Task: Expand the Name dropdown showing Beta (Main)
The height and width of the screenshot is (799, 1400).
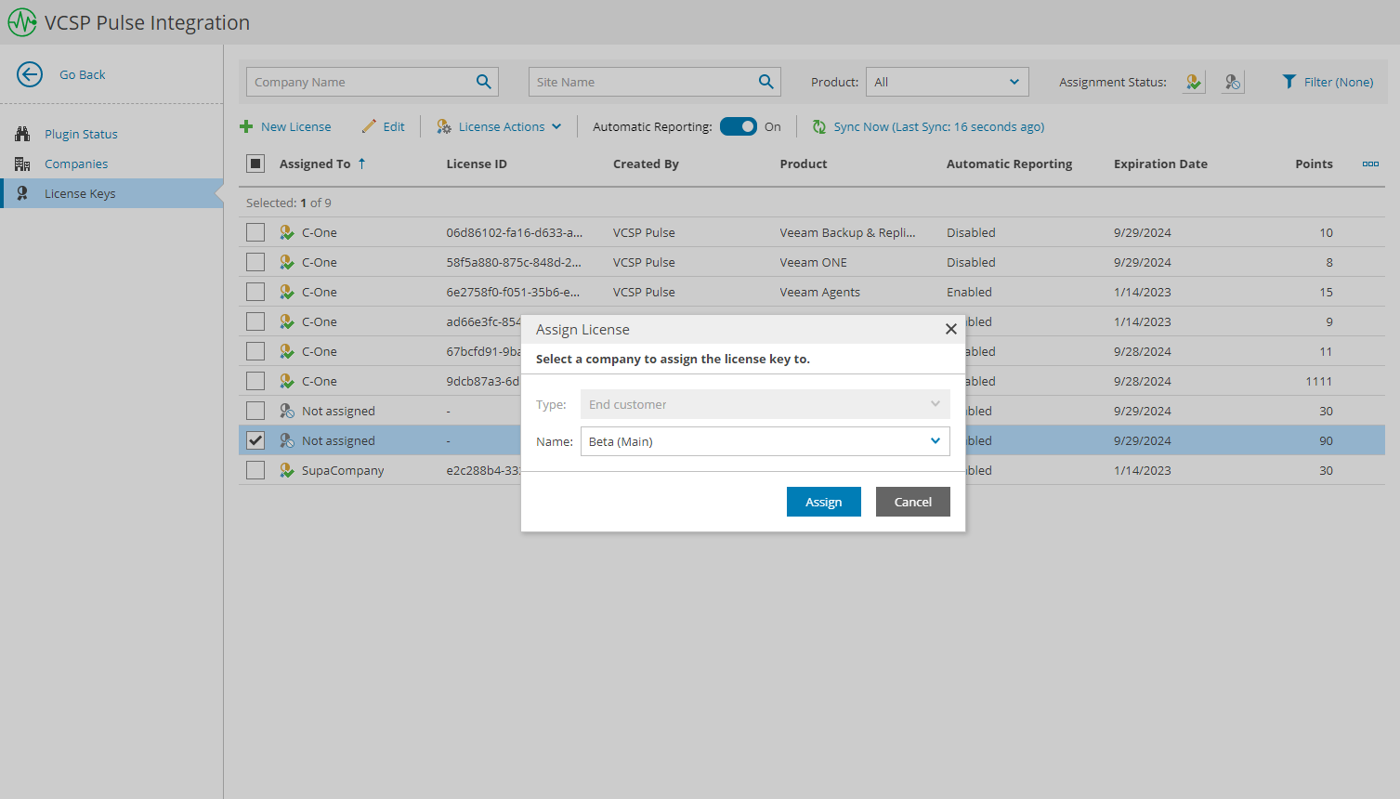Action: [936, 440]
